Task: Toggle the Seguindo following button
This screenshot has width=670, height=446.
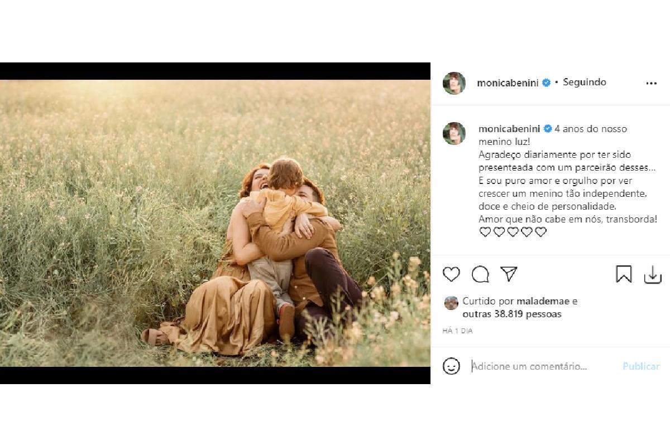Action: 584,83
